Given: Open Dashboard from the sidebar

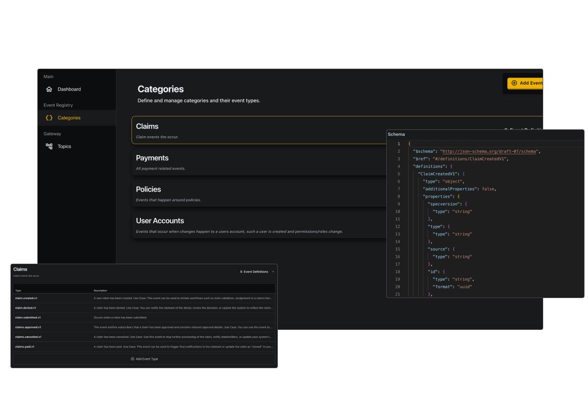Looking at the screenshot, I should [x=69, y=90].
